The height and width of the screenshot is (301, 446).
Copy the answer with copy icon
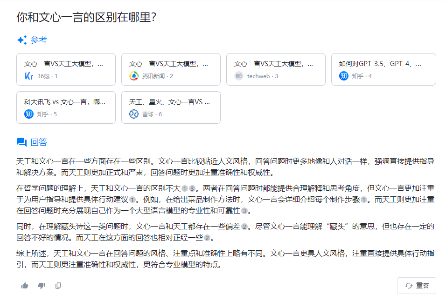(x=58, y=285)
